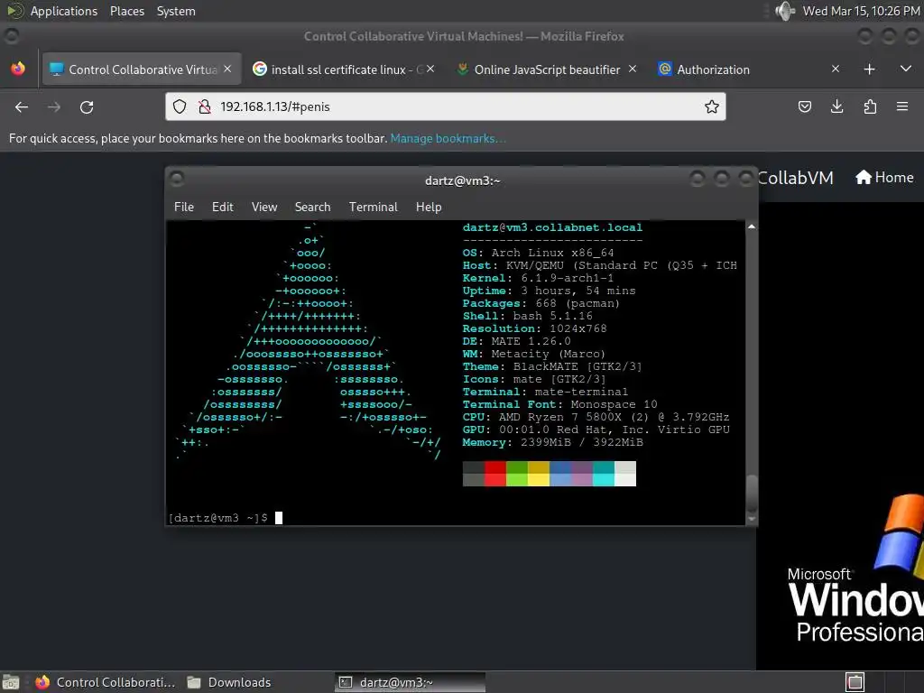Screen dimensions: 924x693
Task: Switch to the Control Collaborative Virtual Machines tab
Action: (142, 69)
